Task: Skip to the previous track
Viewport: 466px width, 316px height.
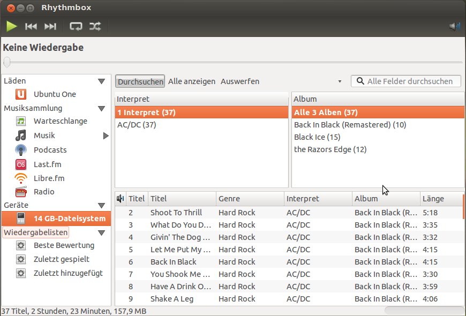Action: pos(31,26)
